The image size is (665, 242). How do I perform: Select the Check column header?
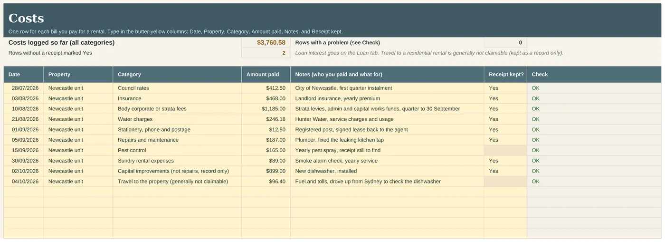click(594, 75)
